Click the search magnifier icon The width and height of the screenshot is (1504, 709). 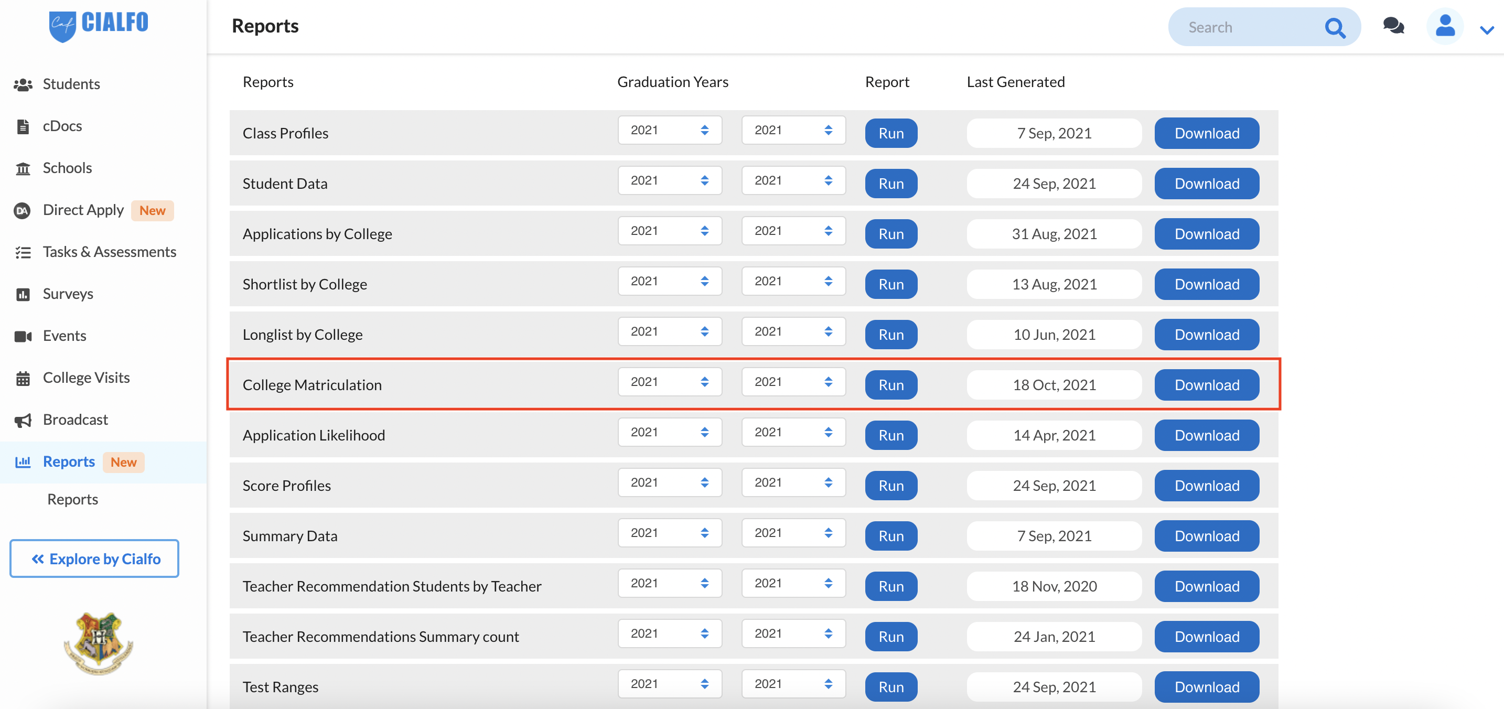coord(1335,26)
